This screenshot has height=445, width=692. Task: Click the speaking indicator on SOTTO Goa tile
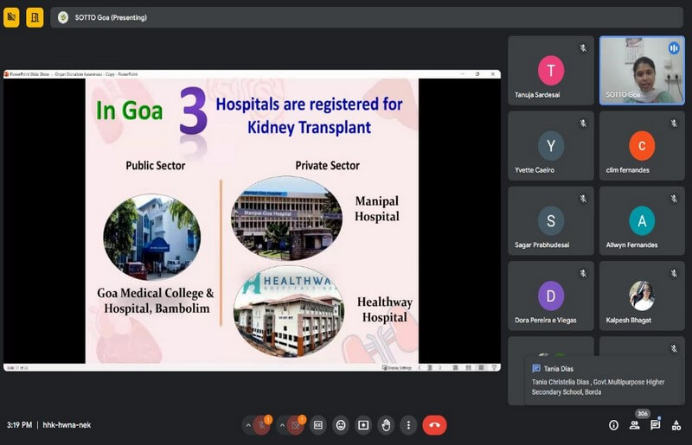tap(674, 48)
